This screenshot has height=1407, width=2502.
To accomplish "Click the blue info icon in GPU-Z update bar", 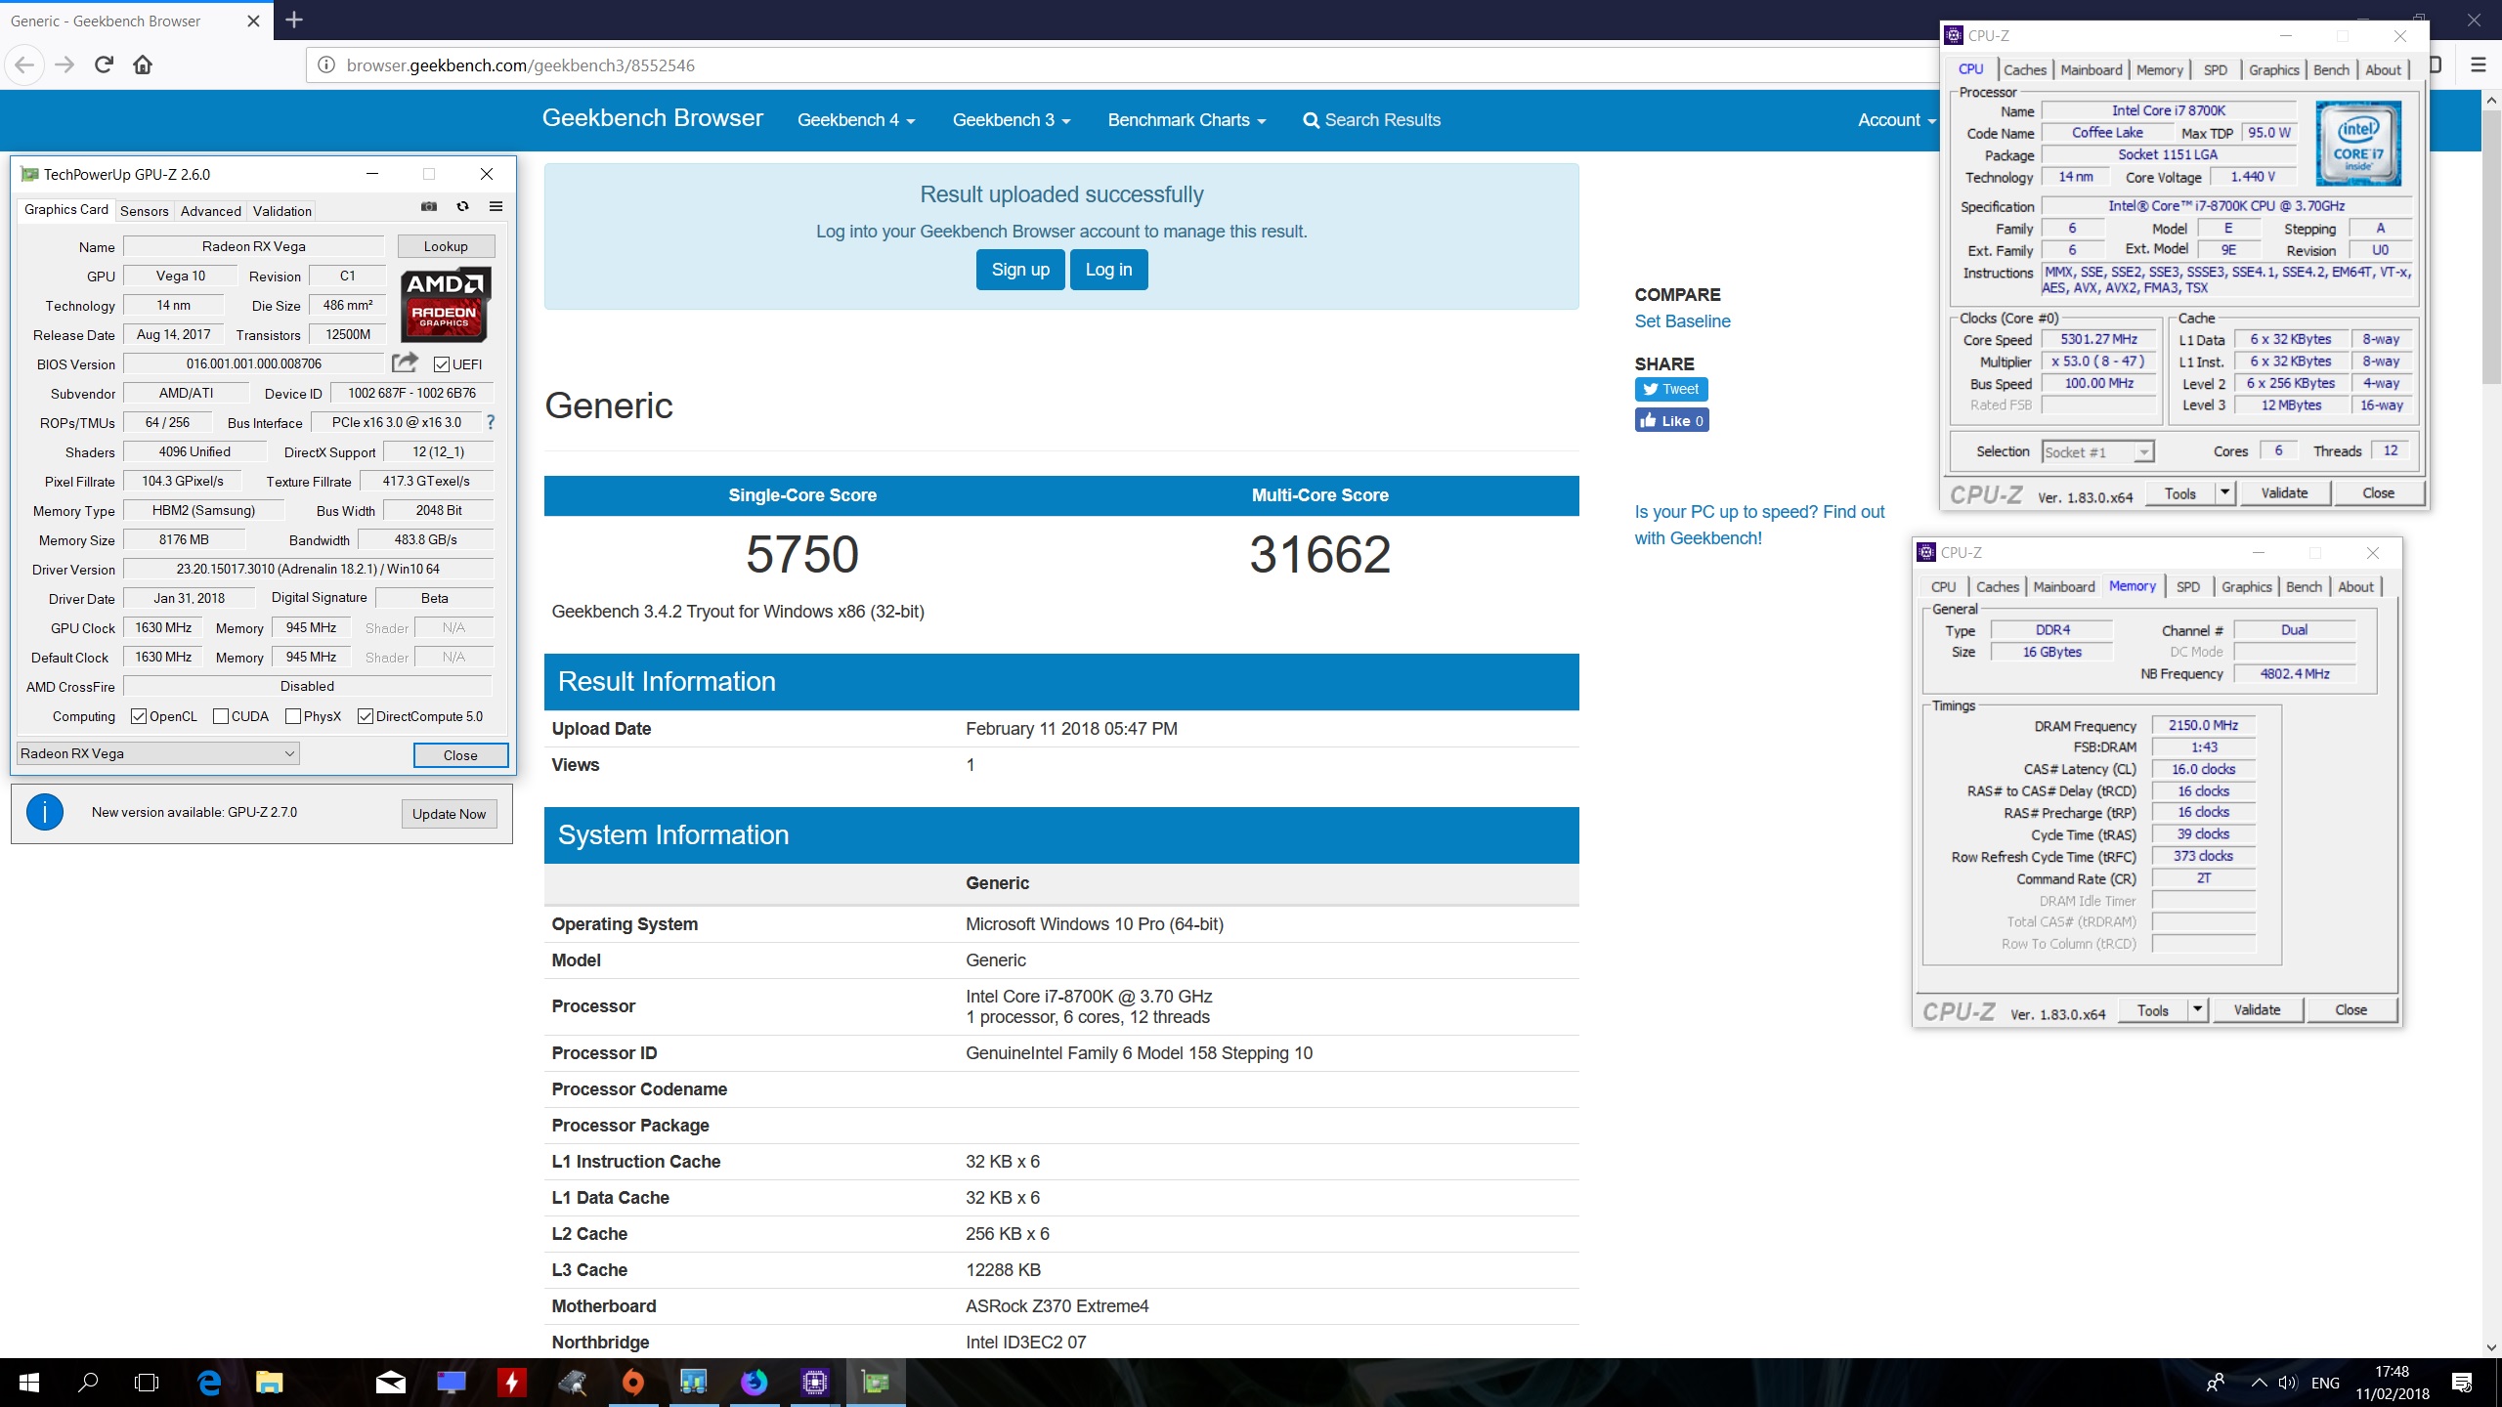I will click(44, 812).
